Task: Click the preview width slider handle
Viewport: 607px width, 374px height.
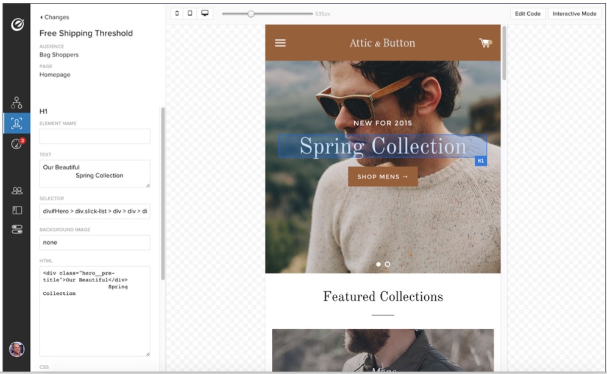Action: tap(250, 13)
